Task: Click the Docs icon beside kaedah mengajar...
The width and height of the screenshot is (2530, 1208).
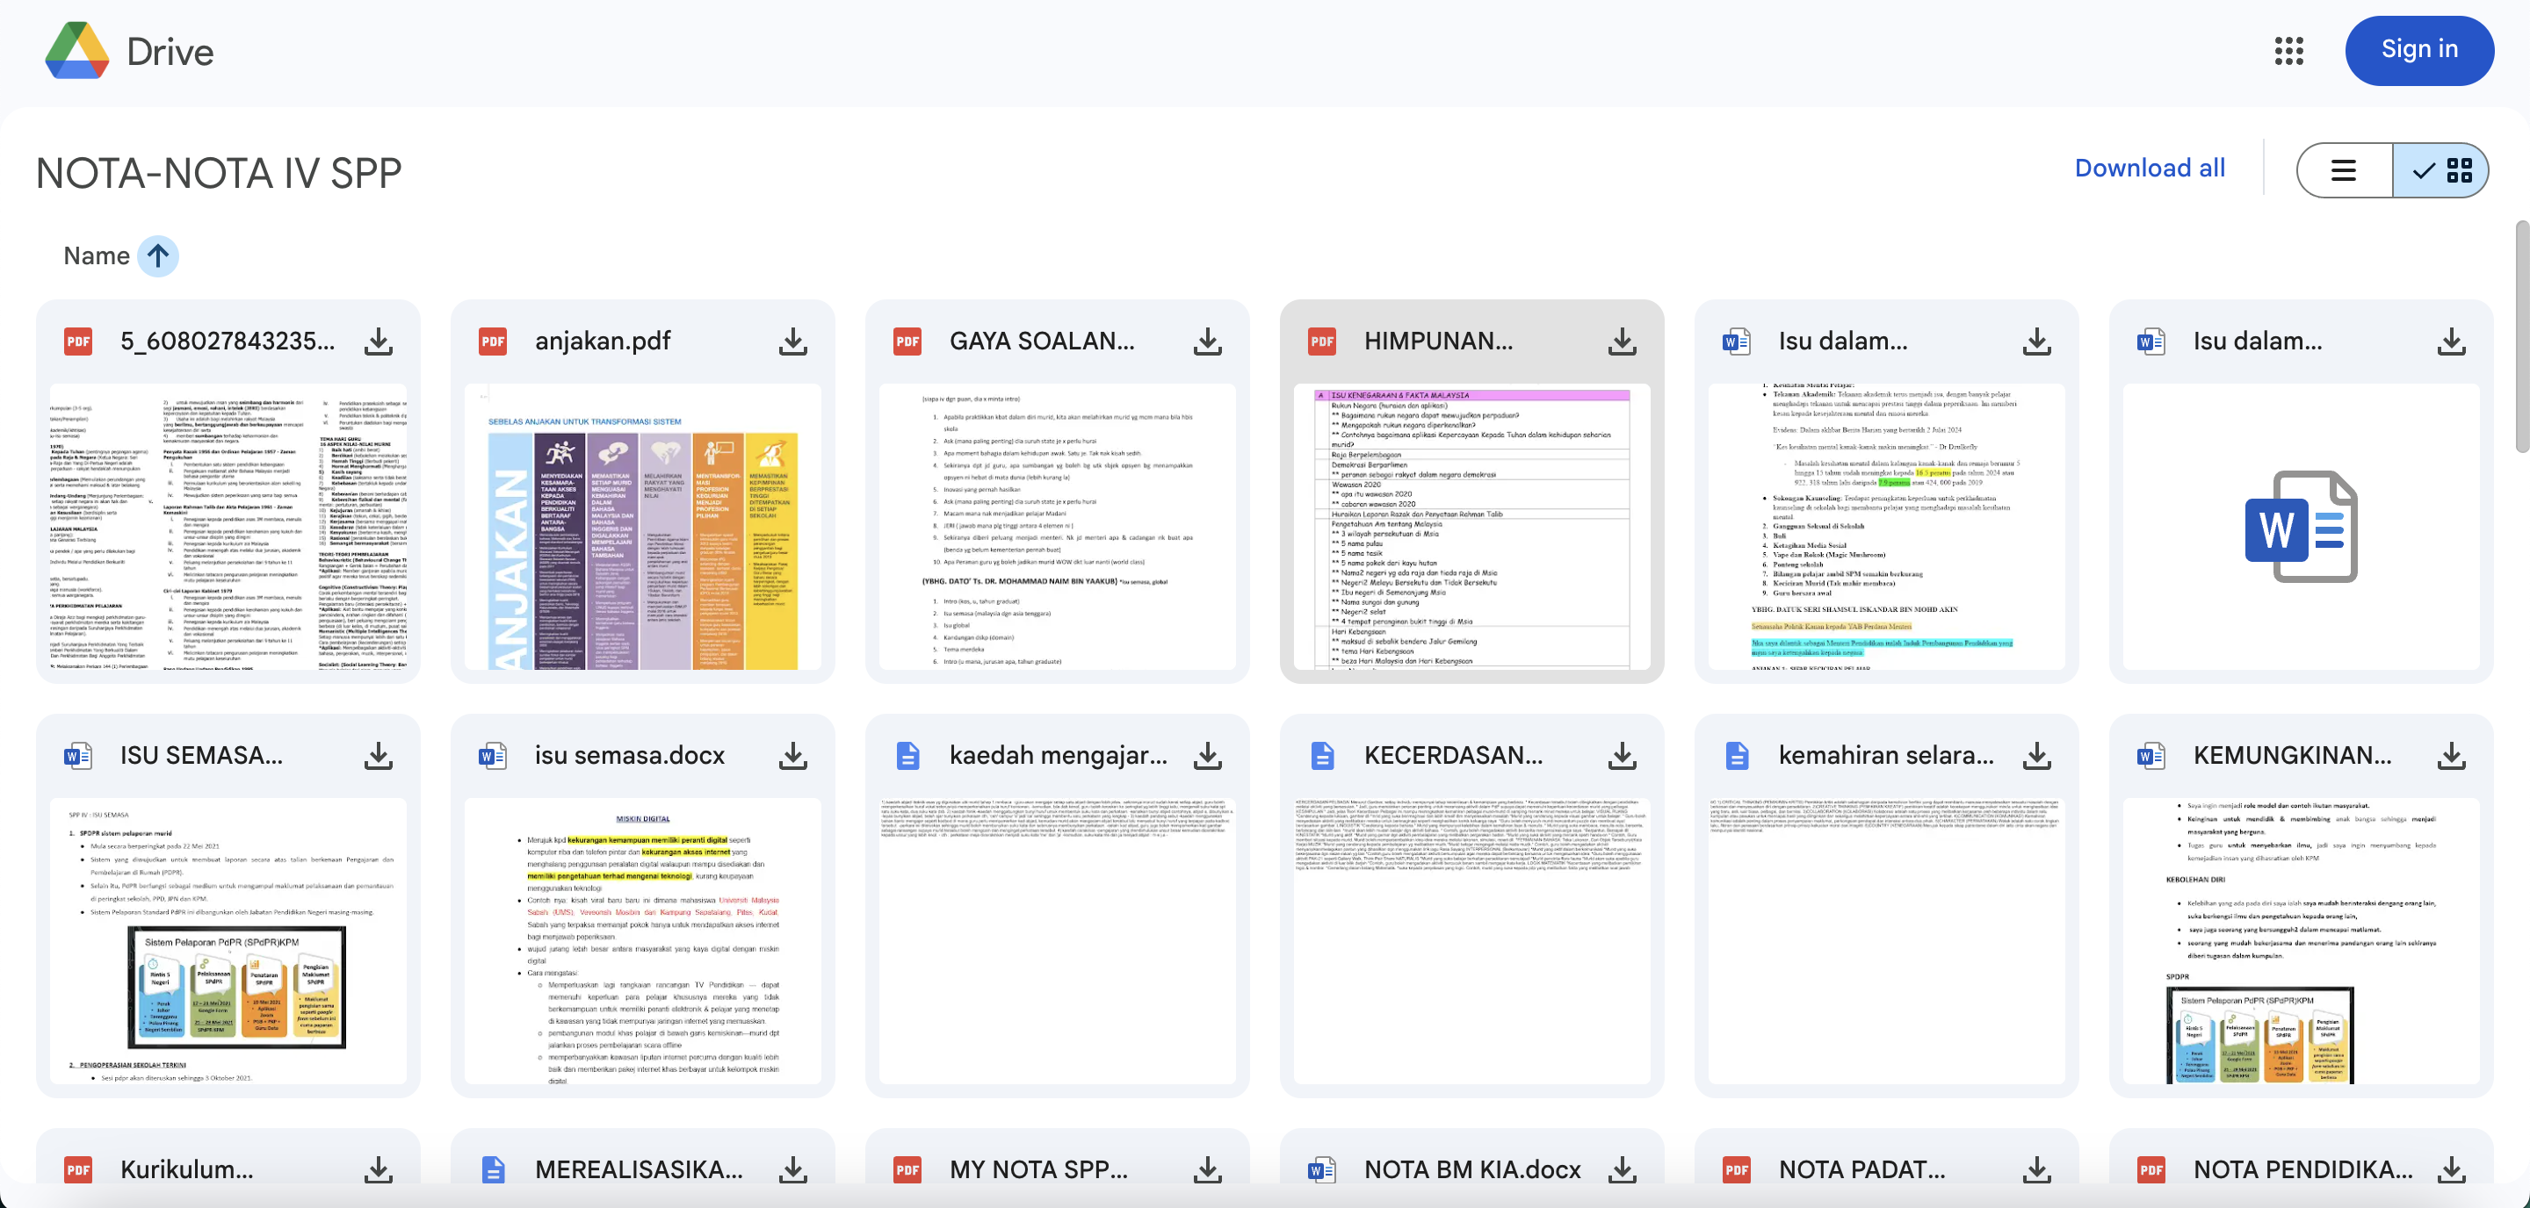Action: [907, 756]
